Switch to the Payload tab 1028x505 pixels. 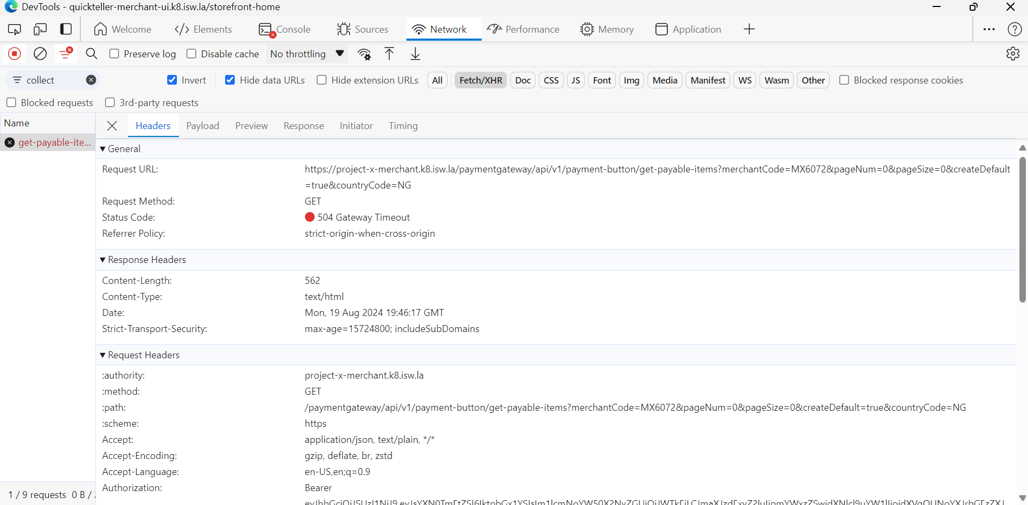tap(203, 126)
